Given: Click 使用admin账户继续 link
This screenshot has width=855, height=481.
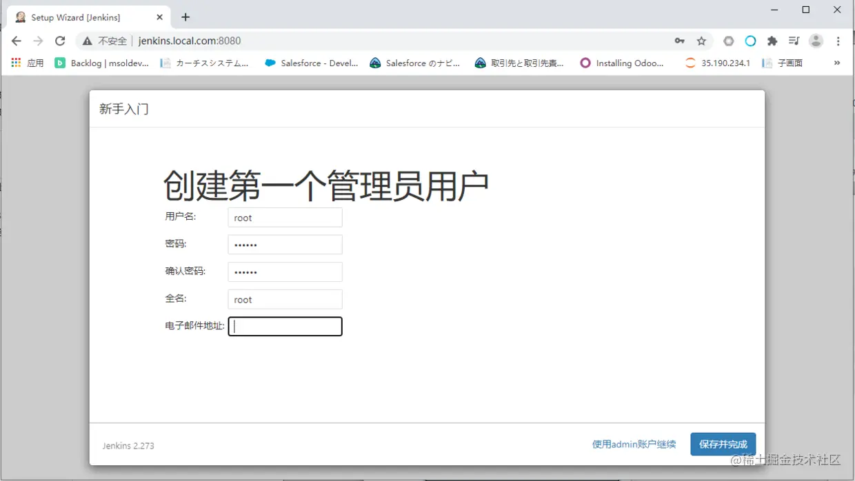Looking at the screenshot, I should pyautogui.click(x=634, y=444).
